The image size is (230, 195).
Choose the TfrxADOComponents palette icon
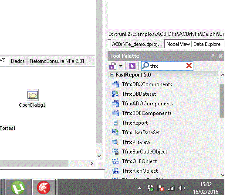pyautogui.click(x=115, y=103)
